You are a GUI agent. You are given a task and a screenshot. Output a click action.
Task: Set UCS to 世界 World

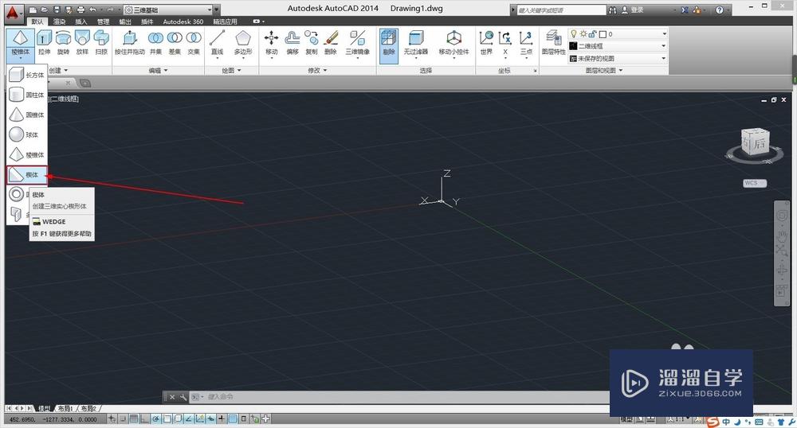pos(486,43)
